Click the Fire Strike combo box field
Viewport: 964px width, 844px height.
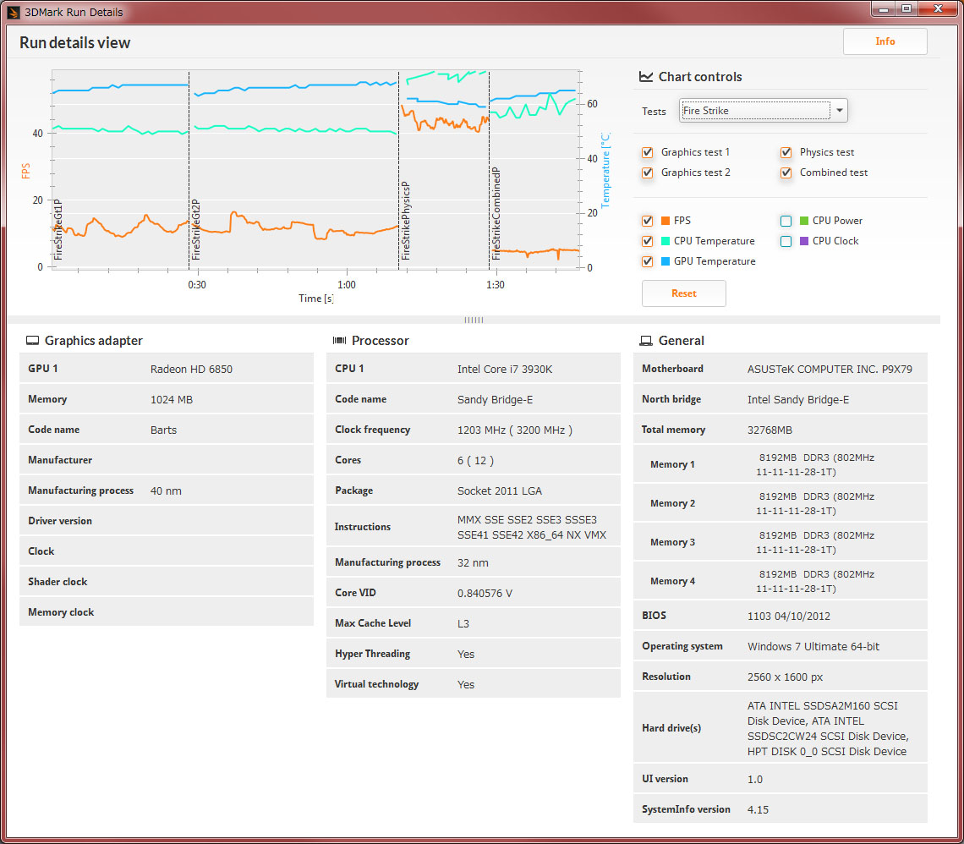[x=754, y=111]
